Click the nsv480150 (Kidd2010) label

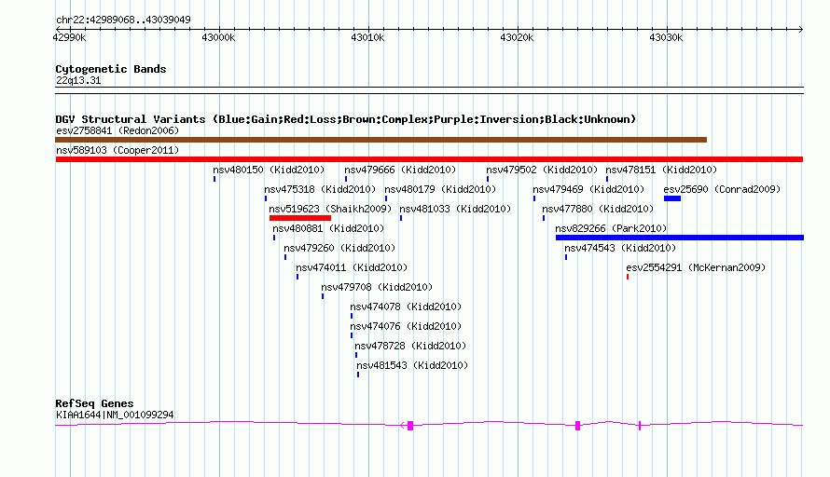click(269, 170)
